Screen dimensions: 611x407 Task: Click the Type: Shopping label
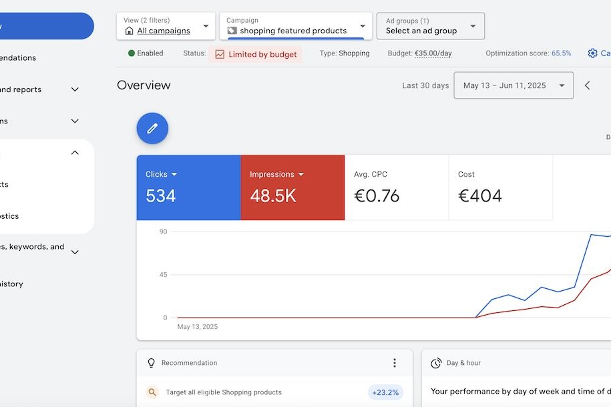tap(345, 53)
